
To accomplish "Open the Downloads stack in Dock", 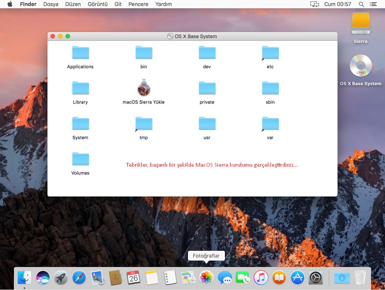I will (x=342, y=278).
